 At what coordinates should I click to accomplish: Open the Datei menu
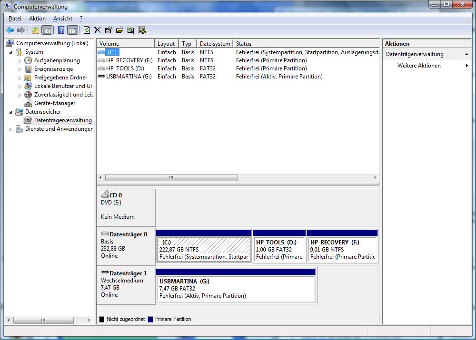(x=15, y=19)
